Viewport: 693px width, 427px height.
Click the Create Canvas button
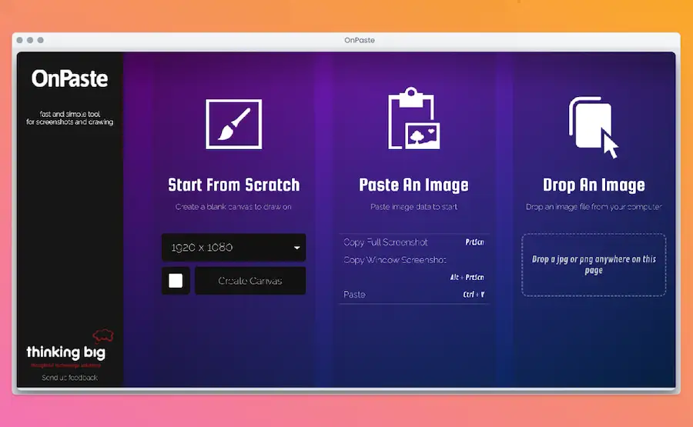click(250, 280)
